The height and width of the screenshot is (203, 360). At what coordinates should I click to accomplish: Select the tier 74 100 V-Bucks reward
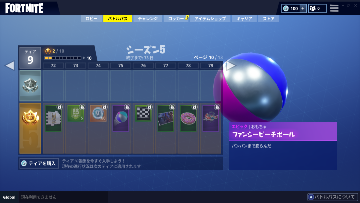point(98,113)
